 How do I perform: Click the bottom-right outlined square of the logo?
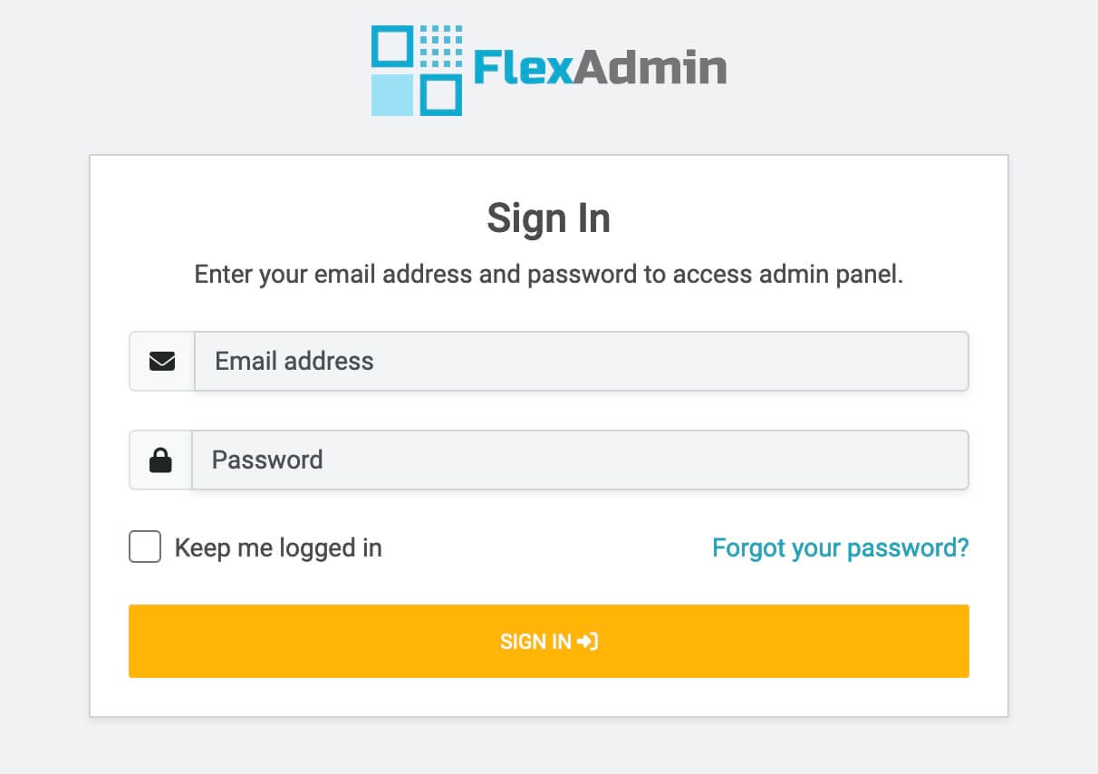(441, 94)
